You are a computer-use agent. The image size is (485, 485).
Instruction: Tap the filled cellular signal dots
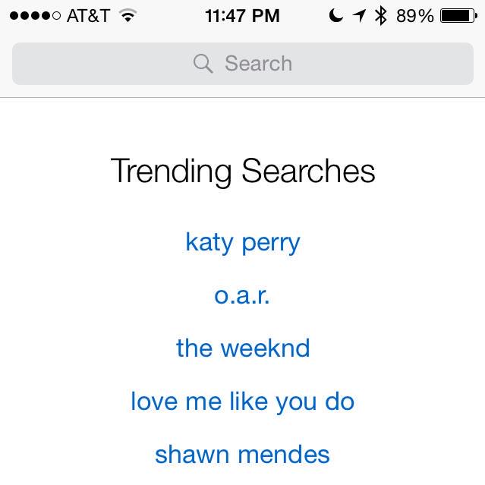tap(30, 15)
